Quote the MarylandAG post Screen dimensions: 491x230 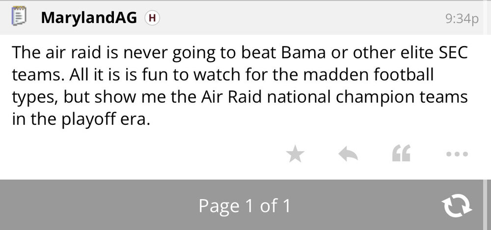coord(401,154)
